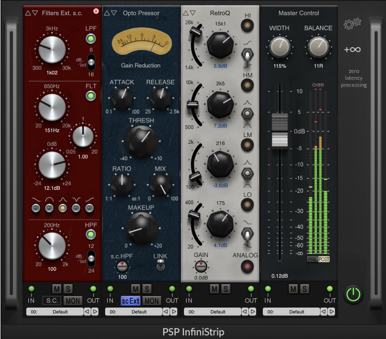
Task: Switch meter to POST mode
Action: click(324, 259)
